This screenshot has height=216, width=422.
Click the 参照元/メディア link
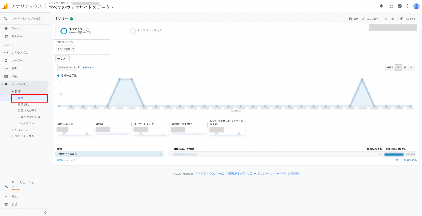(66, 160)
